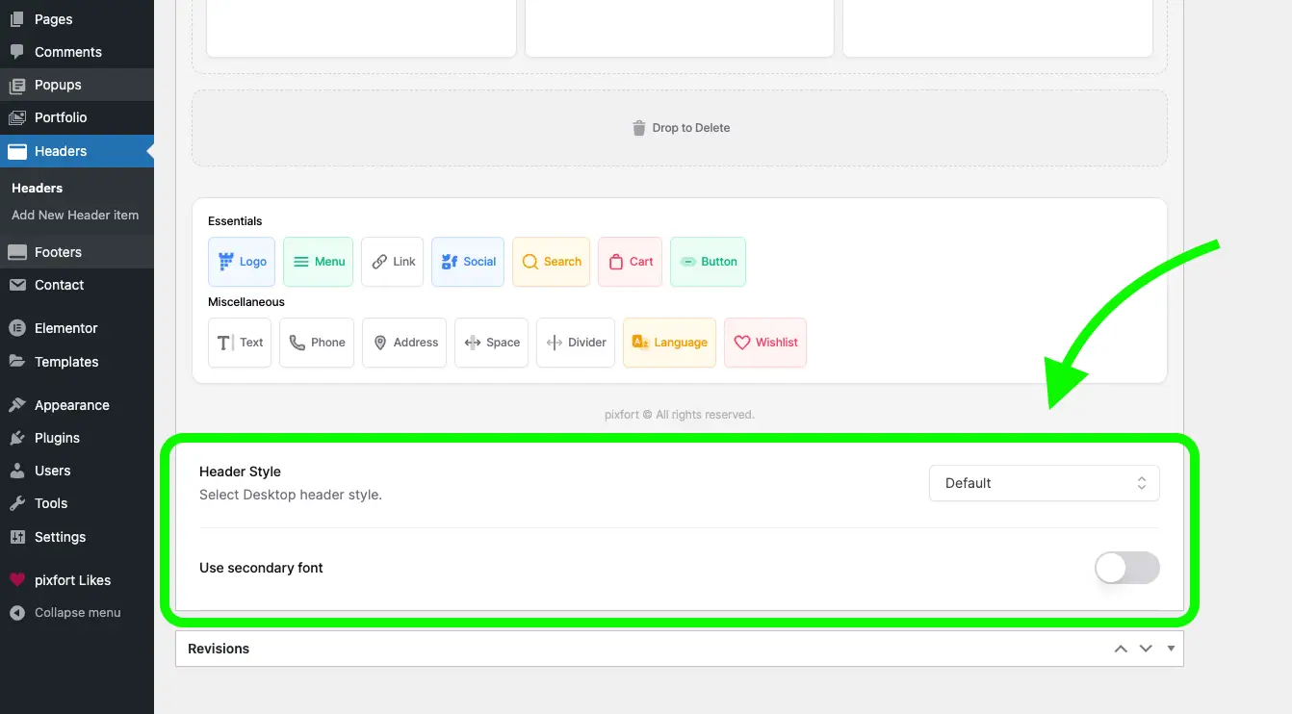
Task: Insert a Social icons element
Action: 467,261
